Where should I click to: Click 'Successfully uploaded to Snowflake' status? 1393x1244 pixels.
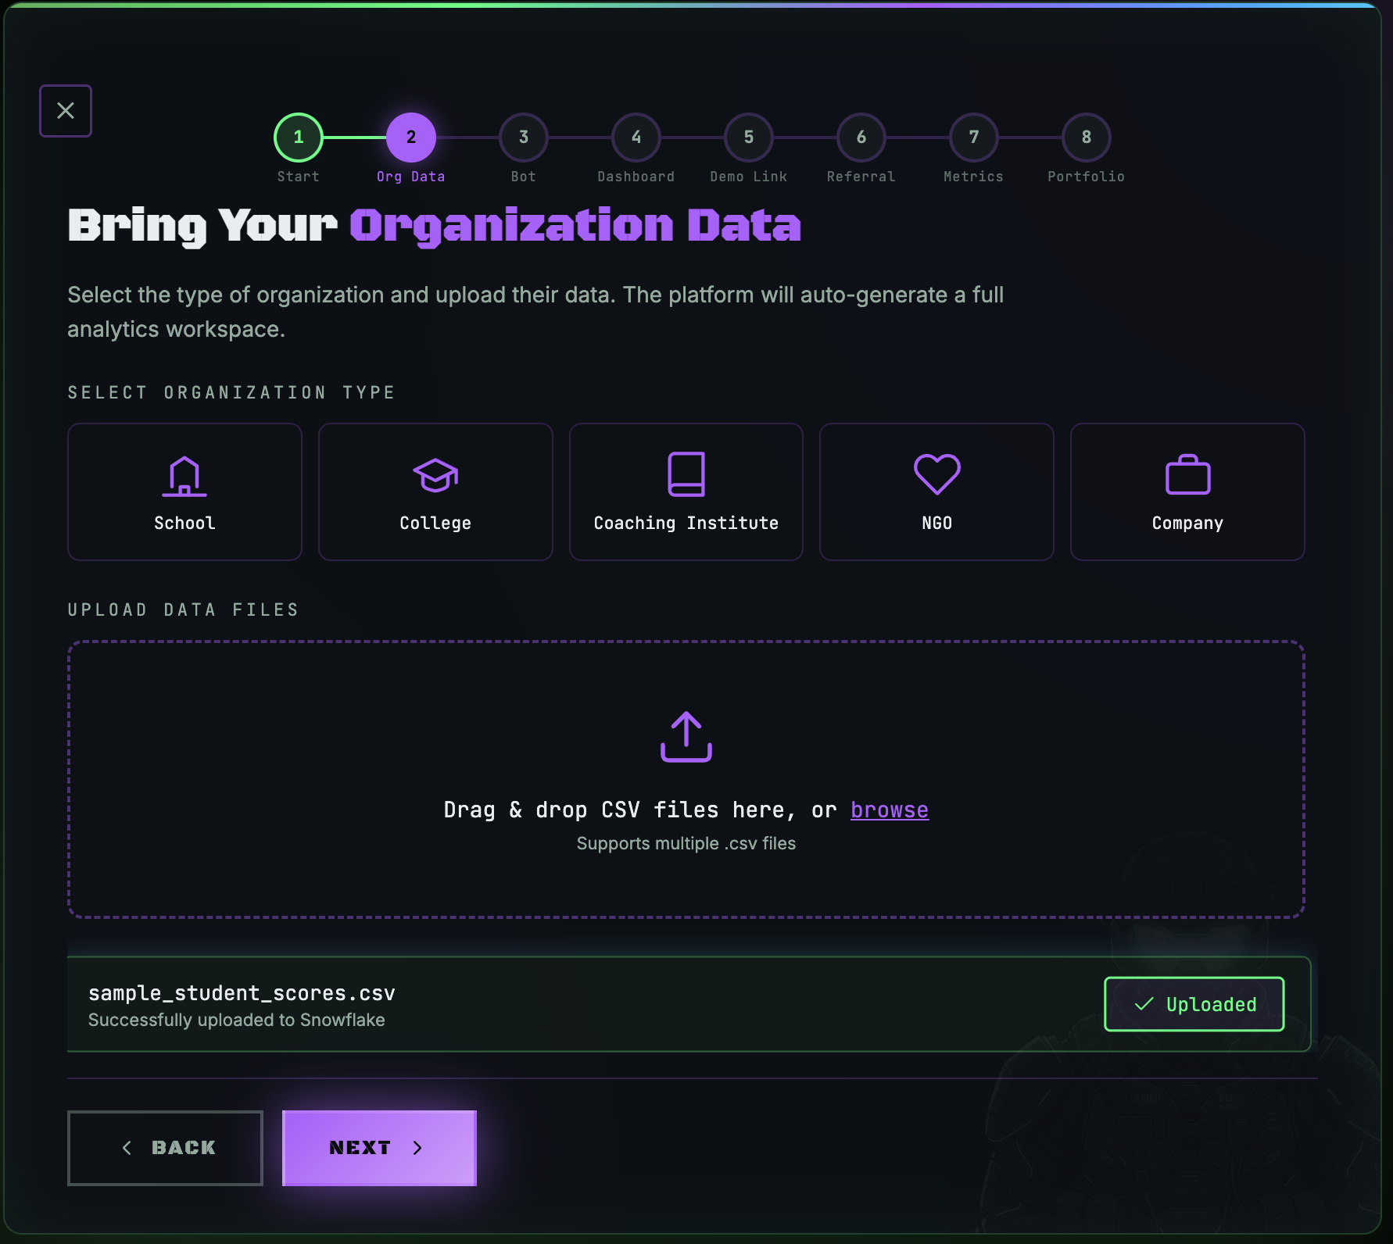point(236,1021)
